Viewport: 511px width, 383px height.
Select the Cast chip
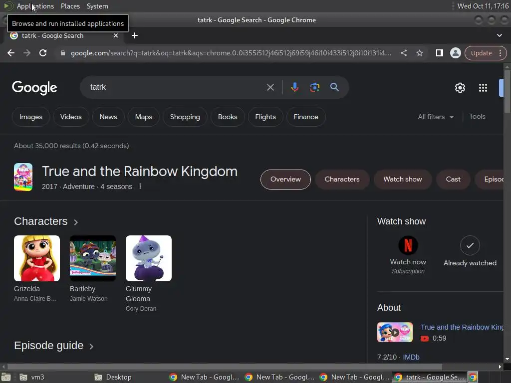tap(453, 180)
